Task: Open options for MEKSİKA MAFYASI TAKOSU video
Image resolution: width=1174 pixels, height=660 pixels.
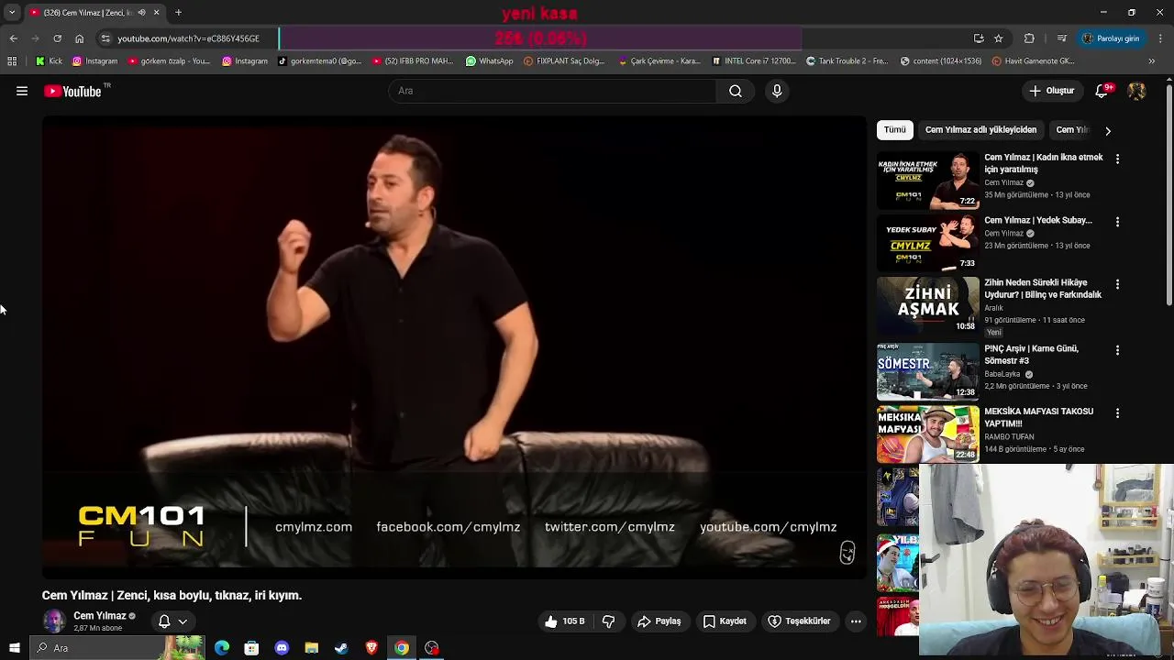Action: point(1117,413)
